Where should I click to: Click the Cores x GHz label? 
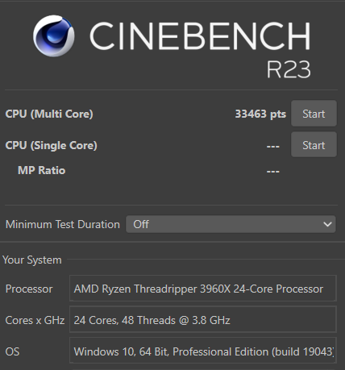pos(35,320)
